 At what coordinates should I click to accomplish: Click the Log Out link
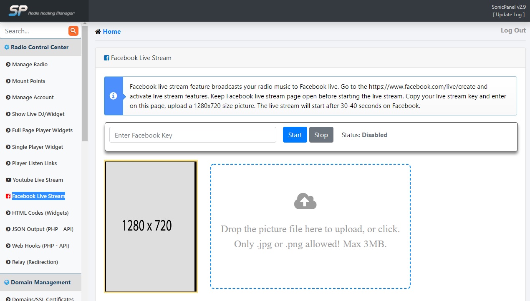point(513,30)
